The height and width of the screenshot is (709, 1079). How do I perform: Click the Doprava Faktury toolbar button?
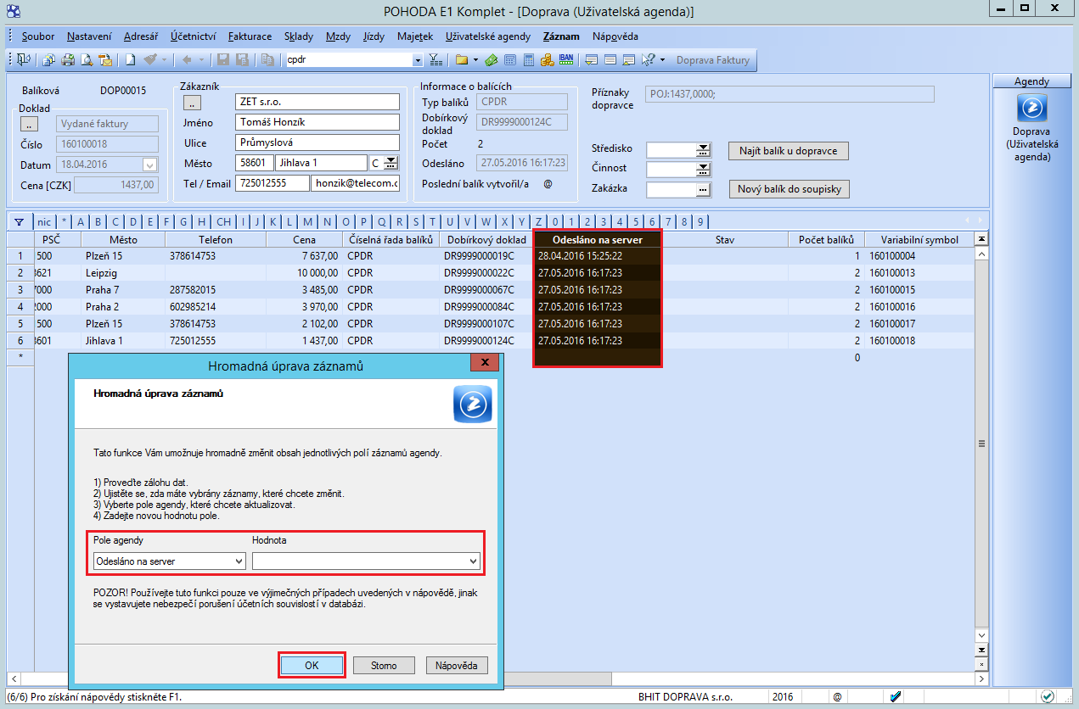pyautogui.click(x=713, y=60)
